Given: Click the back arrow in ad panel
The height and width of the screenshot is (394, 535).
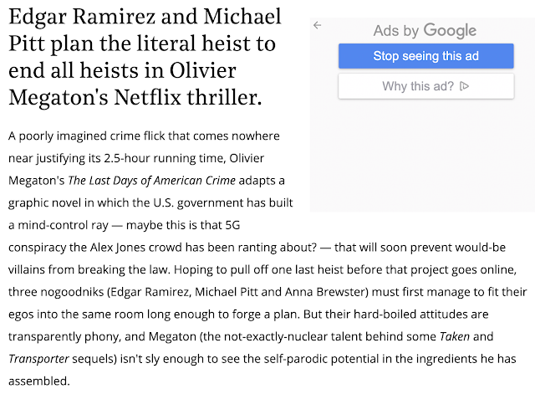Looking at the screenshot, I should coord(318,25).
